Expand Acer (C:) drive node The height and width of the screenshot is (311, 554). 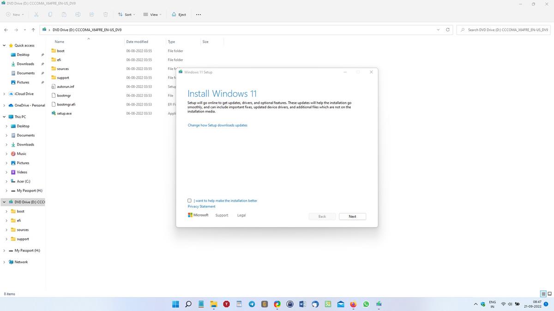pyautogui.click(x=6, y=181)
